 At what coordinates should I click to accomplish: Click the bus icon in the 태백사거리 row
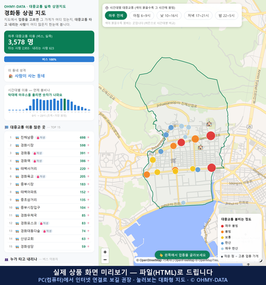pyautogui.click(x=17, y=169)
